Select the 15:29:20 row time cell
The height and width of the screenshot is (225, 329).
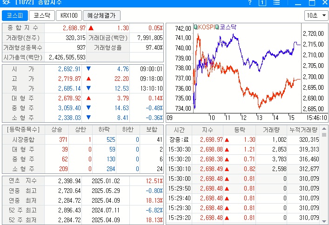(179, 218)
